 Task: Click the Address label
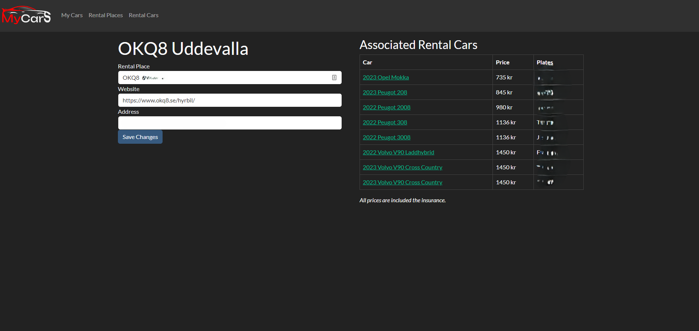pyautogui.click(x=128, y=112)
